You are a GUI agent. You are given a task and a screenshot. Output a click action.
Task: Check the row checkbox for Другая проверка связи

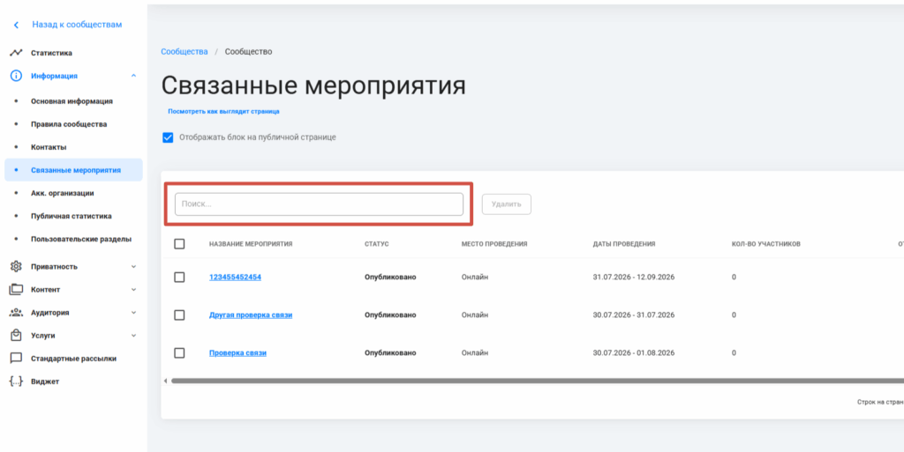[x=179, y=315]
